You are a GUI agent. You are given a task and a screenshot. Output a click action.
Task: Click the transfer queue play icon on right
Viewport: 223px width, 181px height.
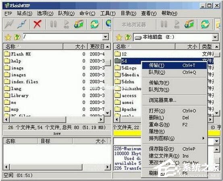[x=177, y=24]
